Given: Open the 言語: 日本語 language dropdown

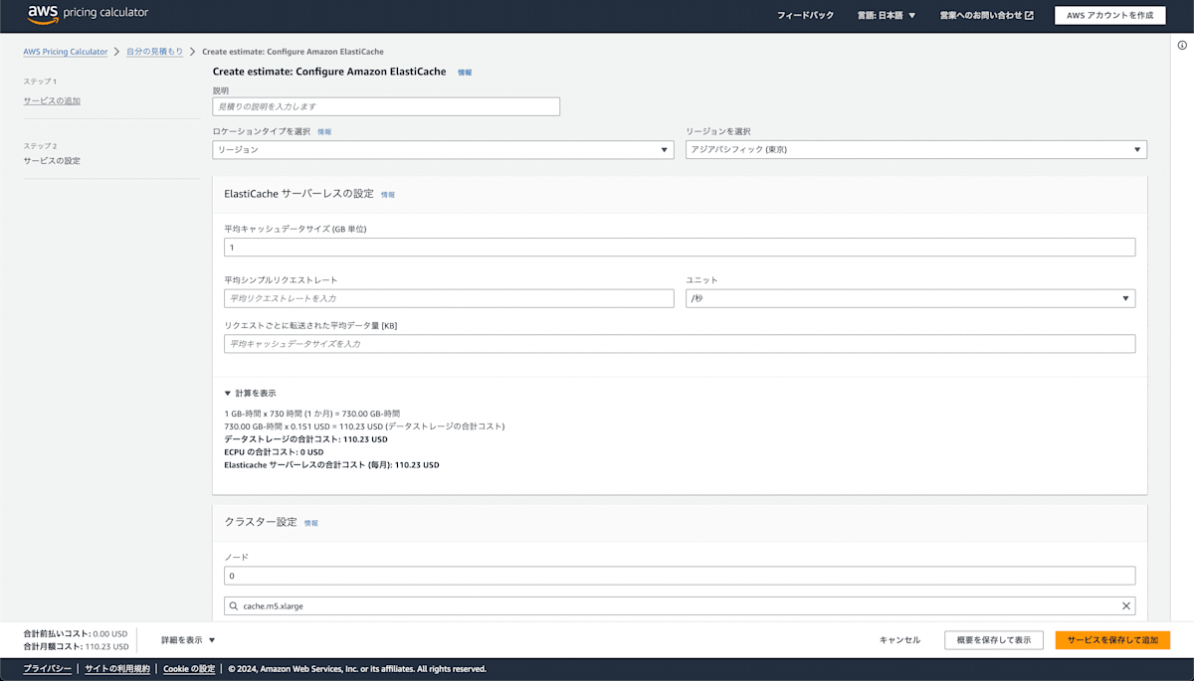Looking at the screenshot, I should [x=887, y=15].
